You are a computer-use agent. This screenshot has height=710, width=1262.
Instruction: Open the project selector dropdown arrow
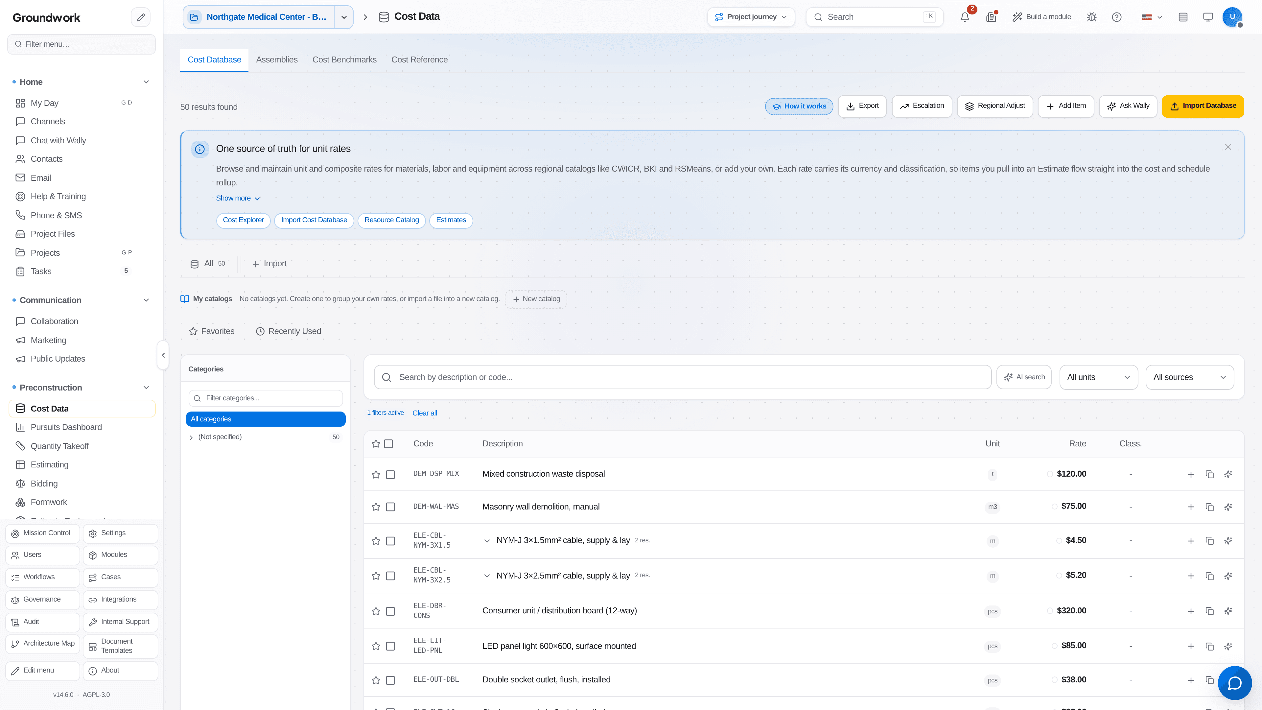pos(344,17)
